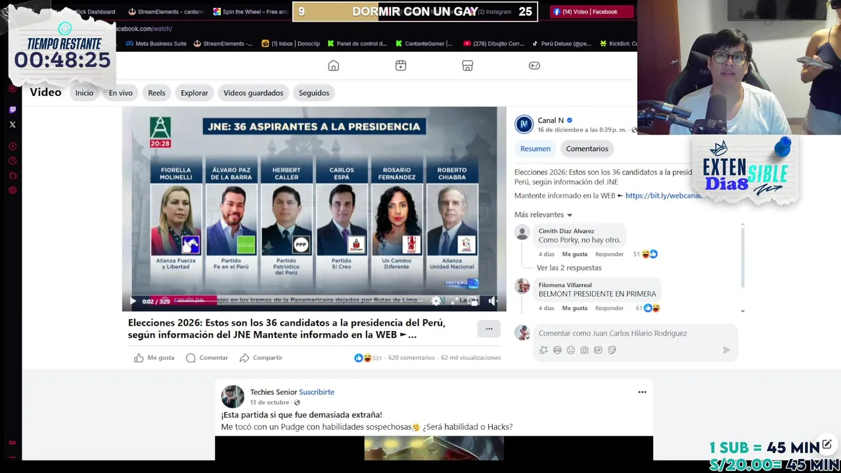Attach a photo to comment
The width and height of the screenshot is (841, 473).
pos(584,350)
